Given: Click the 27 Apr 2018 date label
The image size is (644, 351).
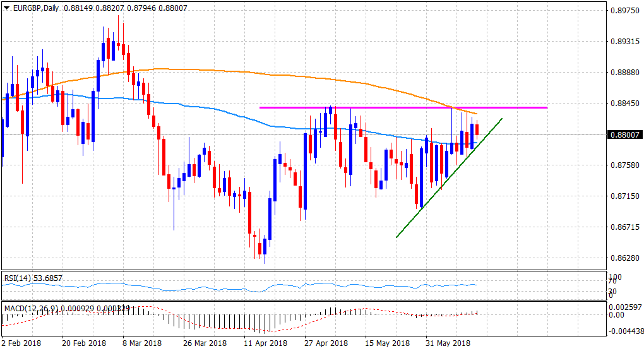Looking at the screenshot, I should (326, 343).
